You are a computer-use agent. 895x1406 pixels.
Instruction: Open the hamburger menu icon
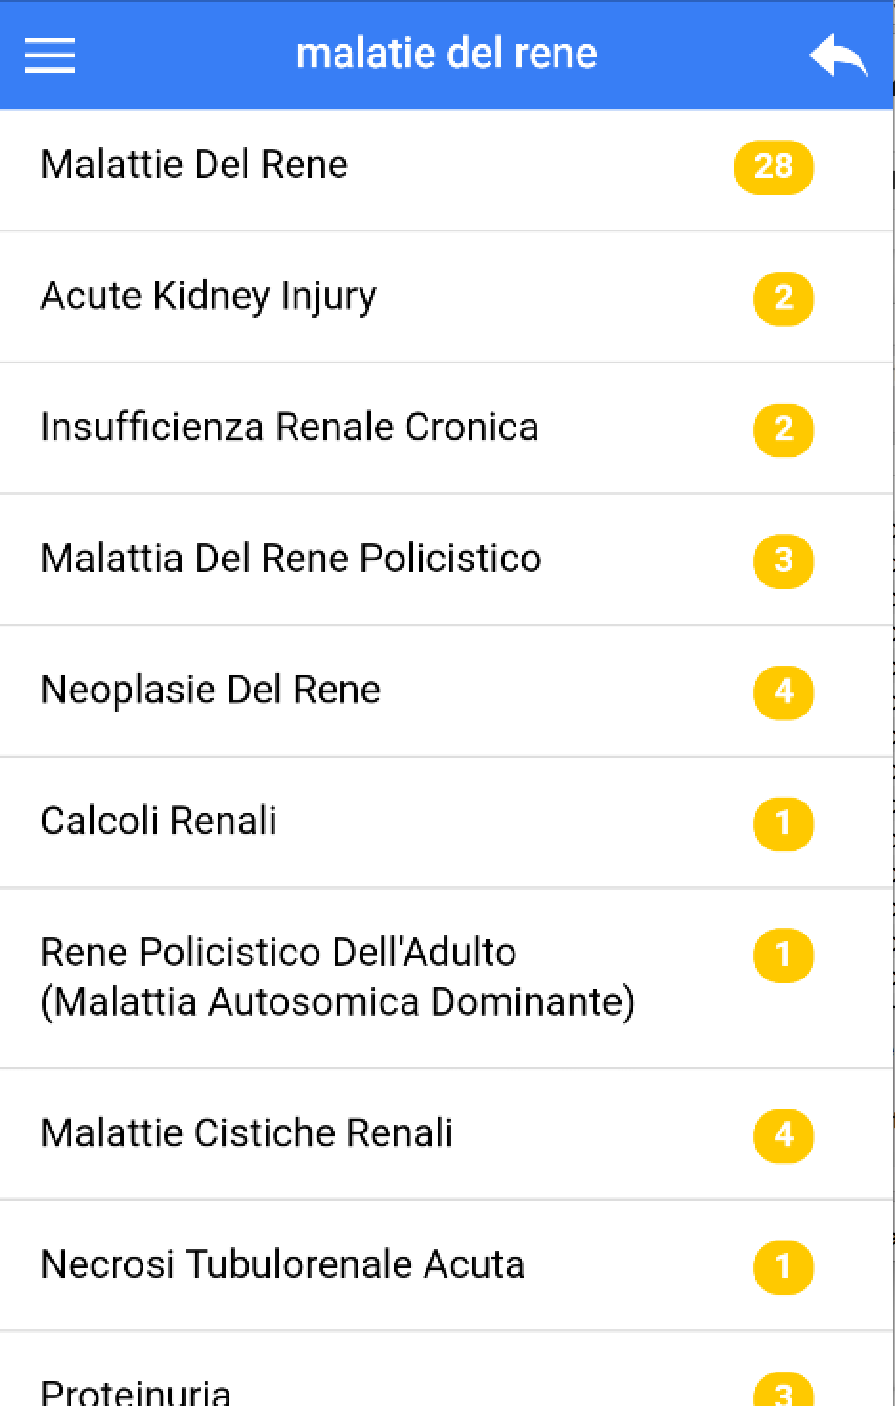pos(50,55)
